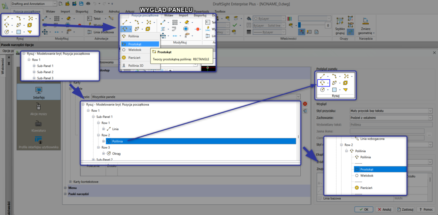The height and width of the screenshot is (215, 438).
Task: Click the red delete icon beside the panel tree
Action: 305,104
